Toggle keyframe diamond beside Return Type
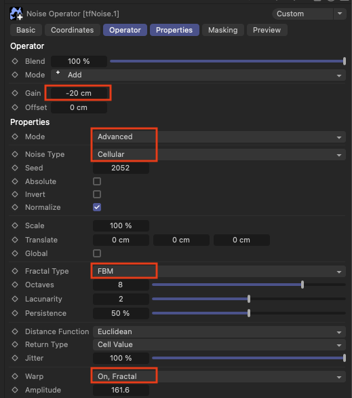 [15, 344]
